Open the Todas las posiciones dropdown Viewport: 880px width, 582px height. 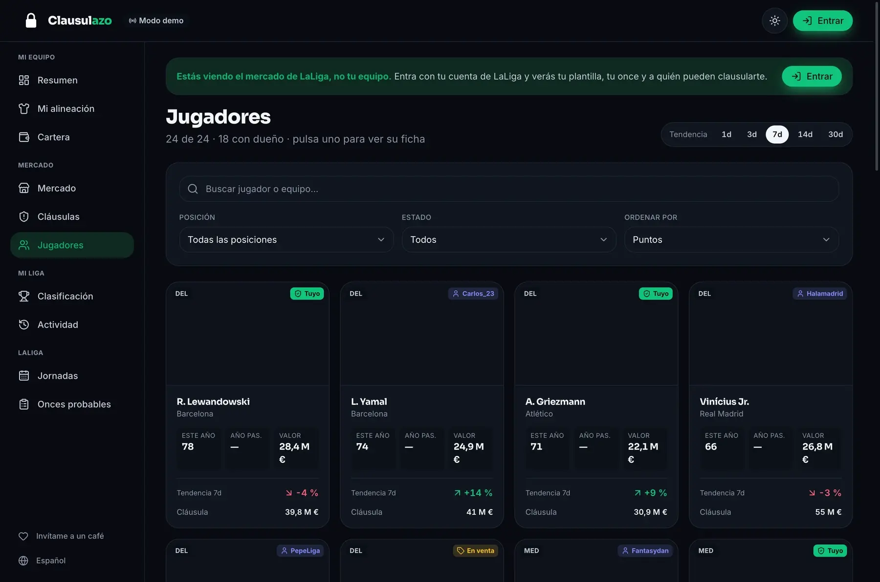pos(286,239)
